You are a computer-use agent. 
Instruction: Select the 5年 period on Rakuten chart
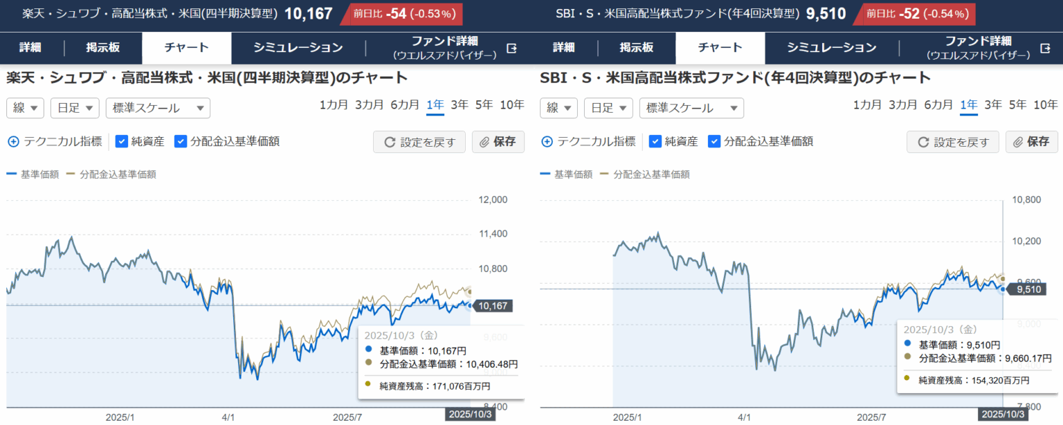482,105
